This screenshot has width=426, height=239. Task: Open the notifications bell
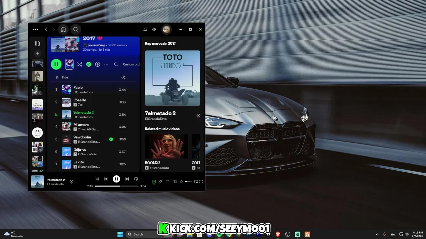coord(145,29)
